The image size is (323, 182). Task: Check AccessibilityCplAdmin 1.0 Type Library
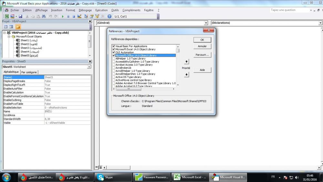[x=113, y=62]
